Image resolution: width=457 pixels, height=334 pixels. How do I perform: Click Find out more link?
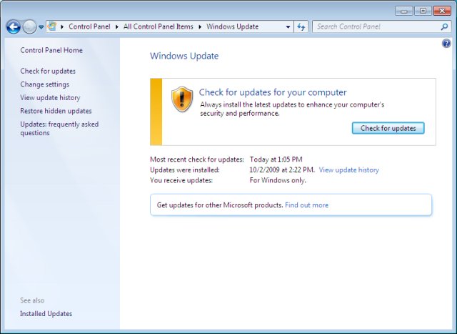[306, 205]
